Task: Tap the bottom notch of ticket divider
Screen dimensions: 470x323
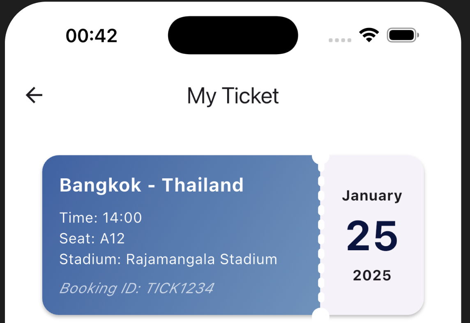Action: [x=321, y=314]
